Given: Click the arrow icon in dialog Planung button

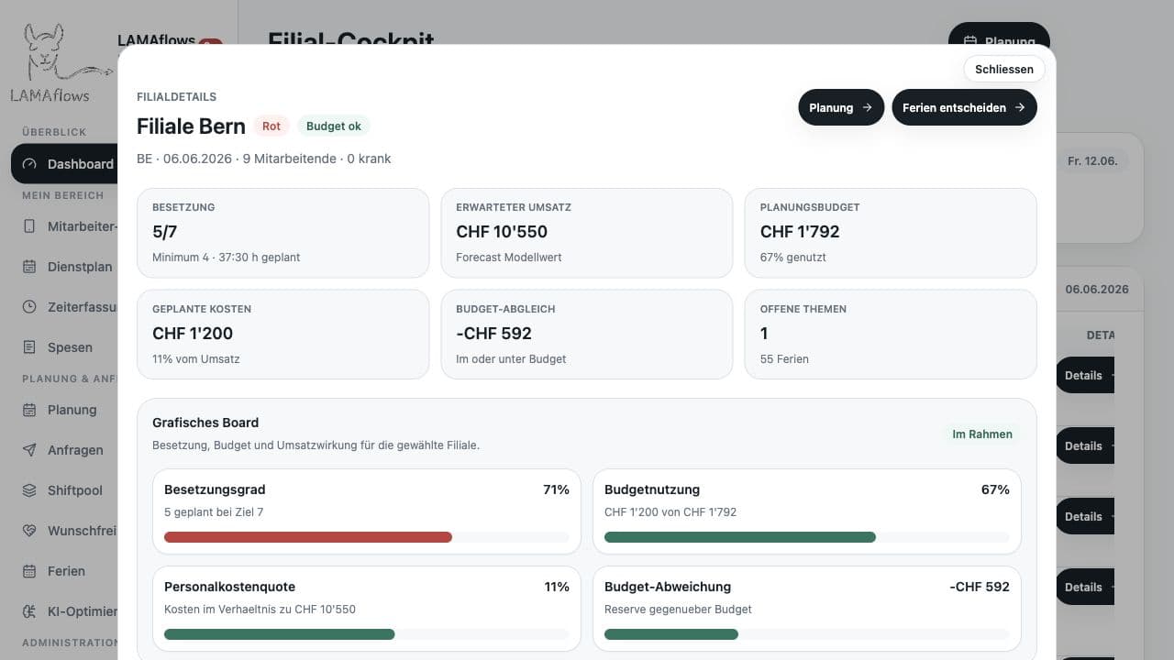Looking at the screenshot, I should pyautogui.click(x=867, y=107).
